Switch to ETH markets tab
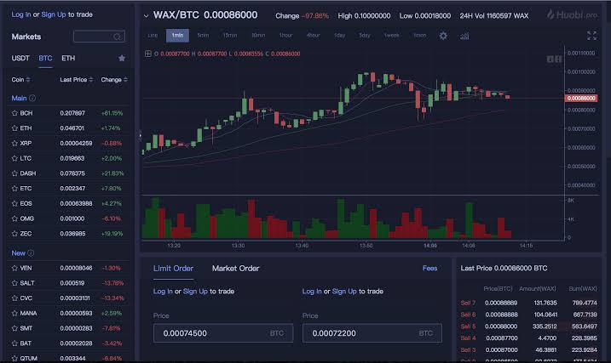611x363 pixels. coord(68,59)
